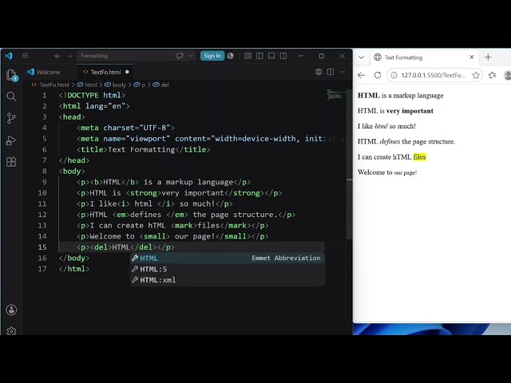Open the VS Code hamburger menu
511x383 pixels.
coord(25,56)
